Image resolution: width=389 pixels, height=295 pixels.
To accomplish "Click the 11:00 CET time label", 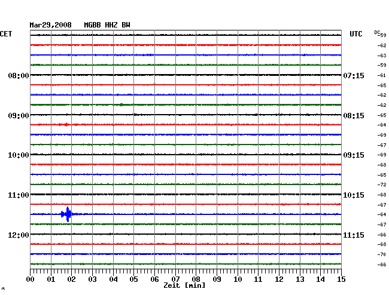I will (19, 195).
